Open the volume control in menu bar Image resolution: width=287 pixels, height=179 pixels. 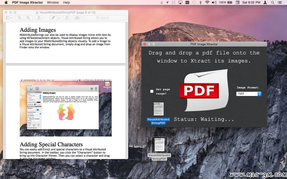point(214,3)
